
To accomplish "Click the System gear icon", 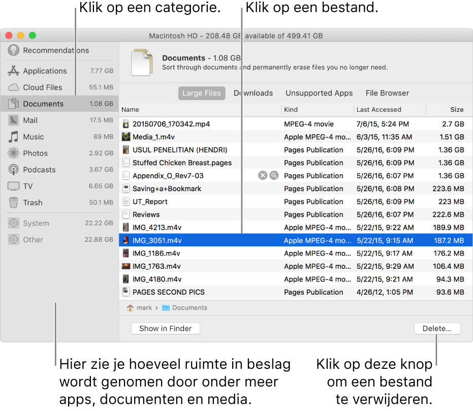I will 13,223.
